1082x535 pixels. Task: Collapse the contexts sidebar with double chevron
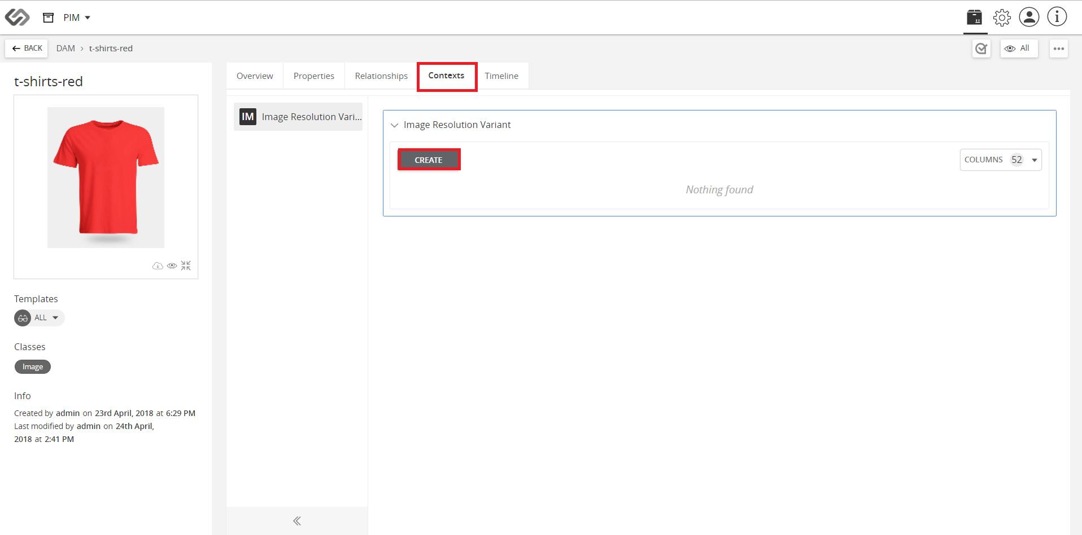pos(297,521)
